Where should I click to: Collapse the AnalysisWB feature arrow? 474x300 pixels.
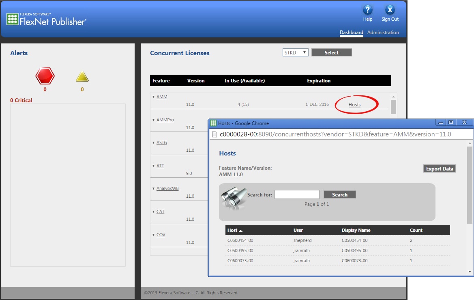tap(154, 189)
